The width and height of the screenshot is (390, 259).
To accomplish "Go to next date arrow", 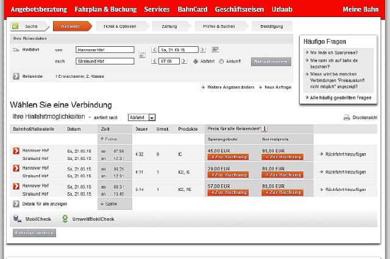I will [x=203, y=50].
